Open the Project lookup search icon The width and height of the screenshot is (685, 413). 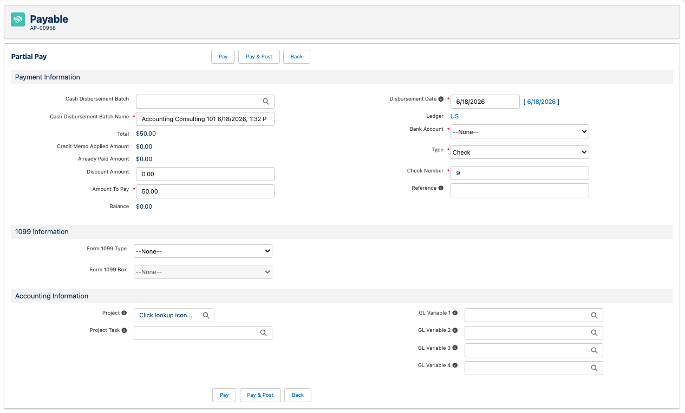(x=206, y=315)
